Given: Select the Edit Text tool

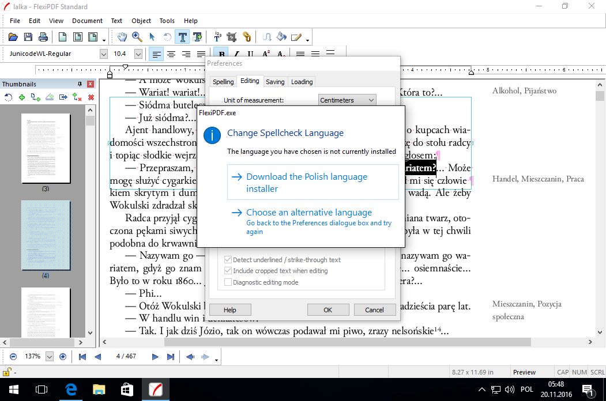Looking at the screenshot, I should click(181, 36).
